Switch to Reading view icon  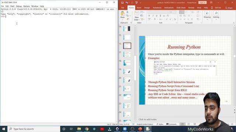(x=195, y=124)
